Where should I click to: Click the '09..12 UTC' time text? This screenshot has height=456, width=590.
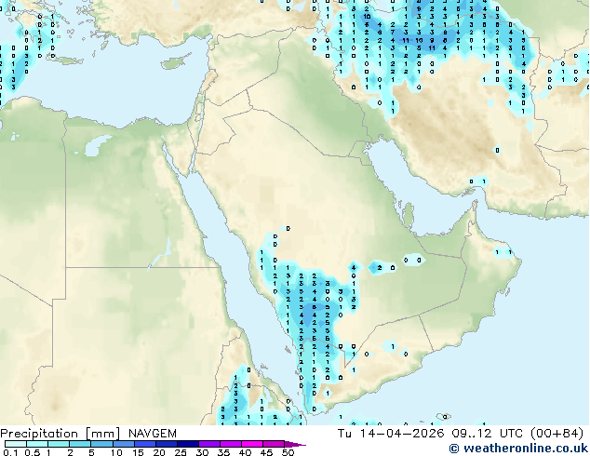coord(487,434)
